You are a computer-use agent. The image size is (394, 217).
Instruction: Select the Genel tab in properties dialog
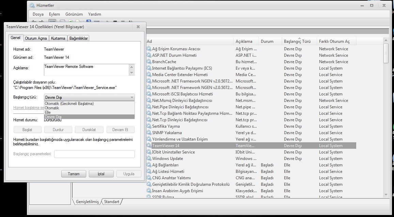tap(16, 38)
